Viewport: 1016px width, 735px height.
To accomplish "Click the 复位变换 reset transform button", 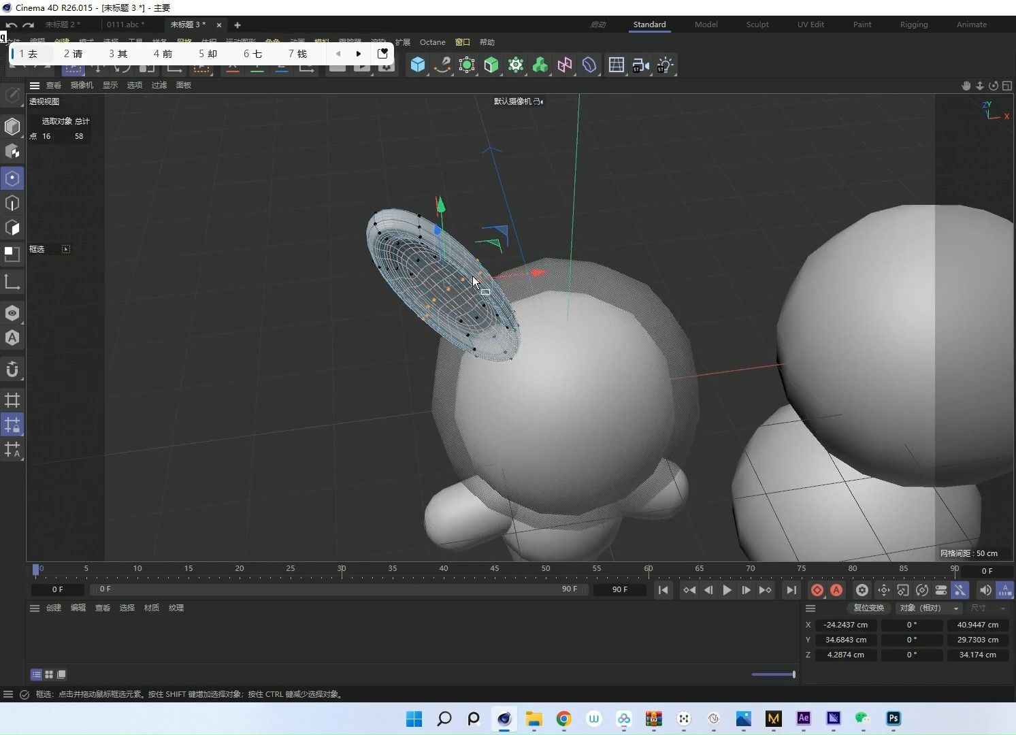I will click(868, 608).
